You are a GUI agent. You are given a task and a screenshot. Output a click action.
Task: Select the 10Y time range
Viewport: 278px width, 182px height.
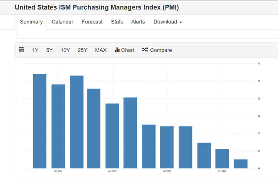coord(65,50)
